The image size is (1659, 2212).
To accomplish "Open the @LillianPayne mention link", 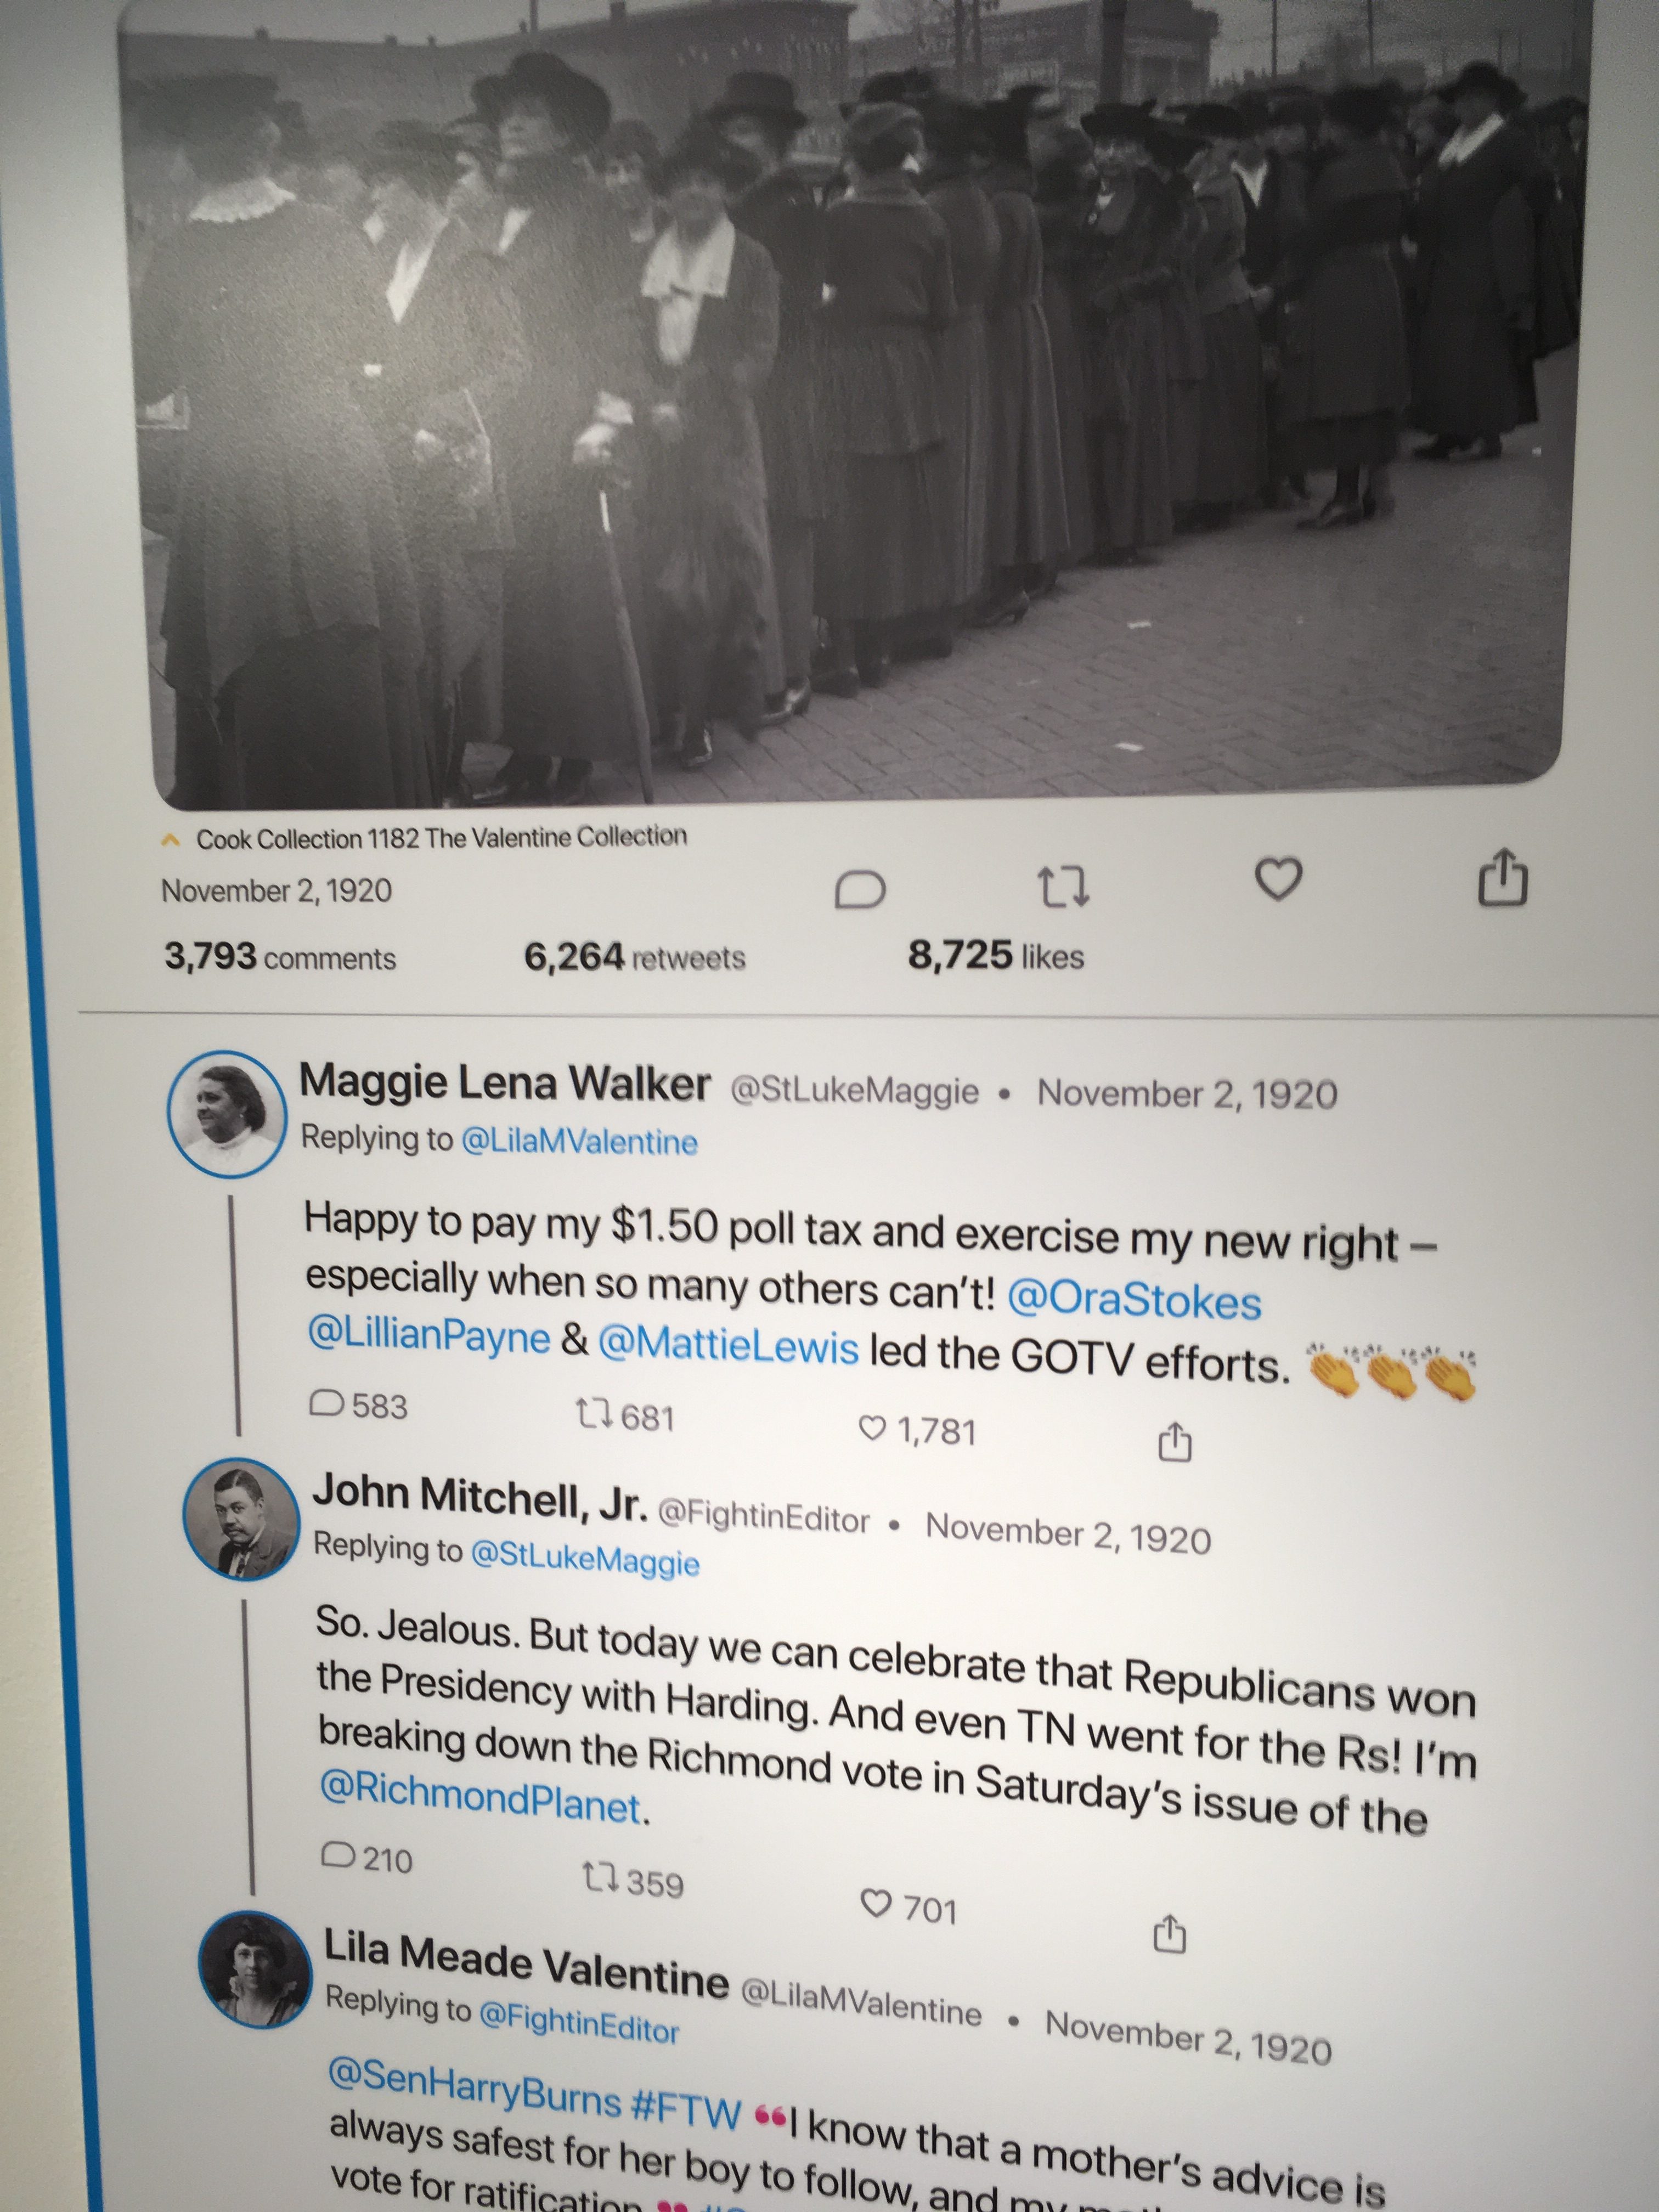I will click(429, 1337).
